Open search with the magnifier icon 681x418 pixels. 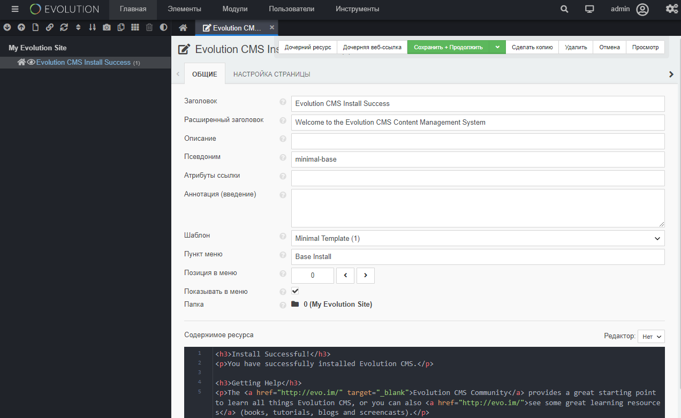(564, 9)
